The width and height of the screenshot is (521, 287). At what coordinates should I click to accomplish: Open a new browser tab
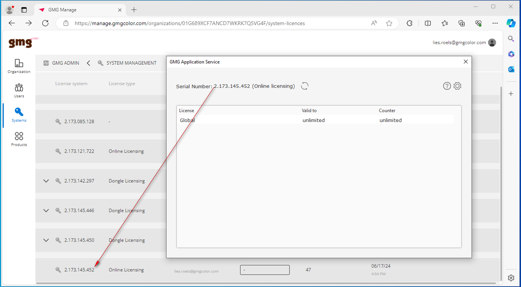click(x=134, y=9)
